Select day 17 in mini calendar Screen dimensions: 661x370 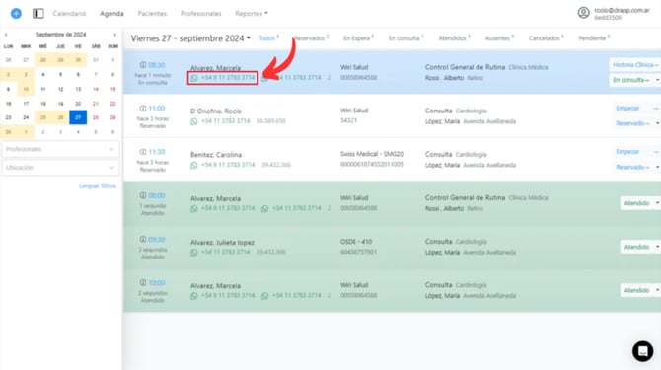pos(26,104)
